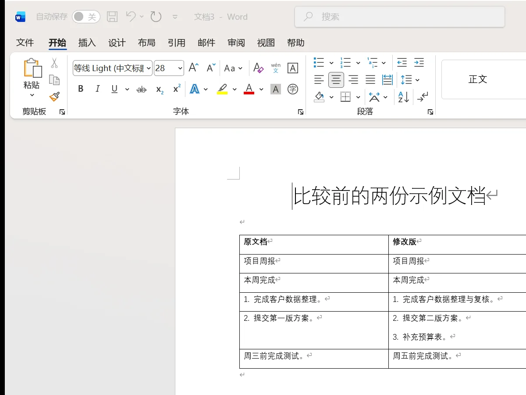Viewport: 526px width, 395px height.
Task: Open the 文件 menu
Action: click(25, 43)
